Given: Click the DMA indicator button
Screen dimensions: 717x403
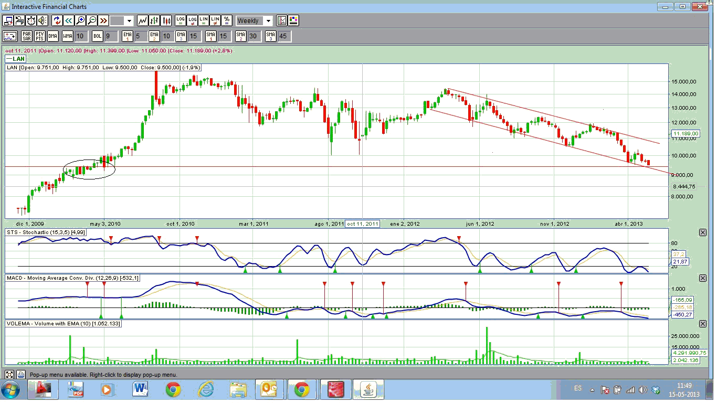Looking at the screenshot, I should [52, 36].
